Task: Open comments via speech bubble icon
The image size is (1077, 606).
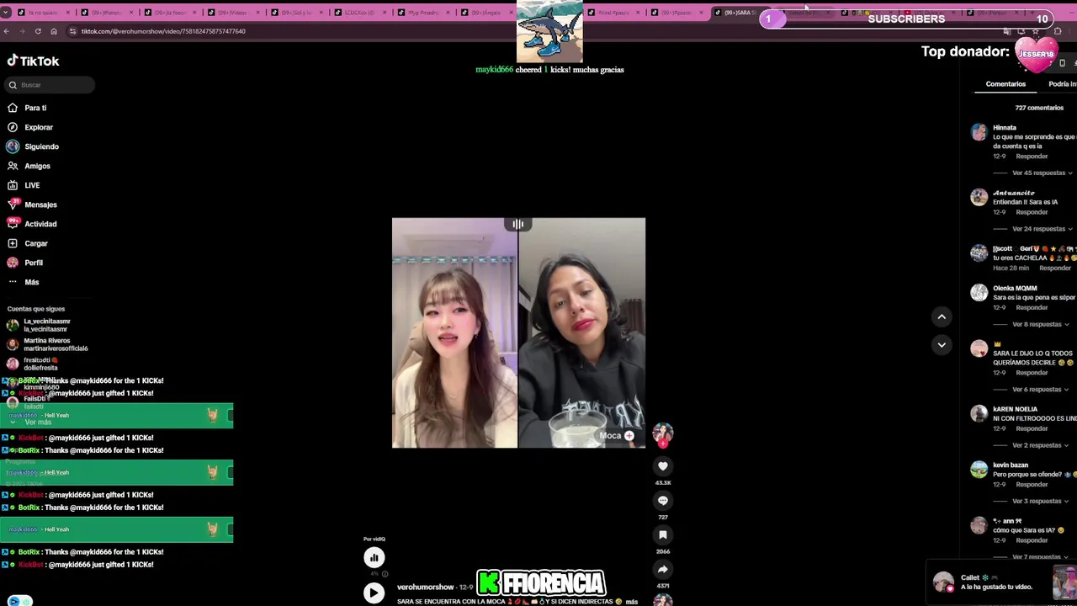Action: 663,501
